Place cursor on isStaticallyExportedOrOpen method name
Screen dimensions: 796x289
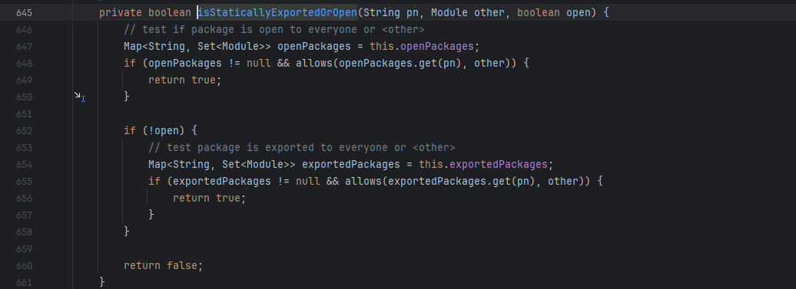tap(277, 13)
